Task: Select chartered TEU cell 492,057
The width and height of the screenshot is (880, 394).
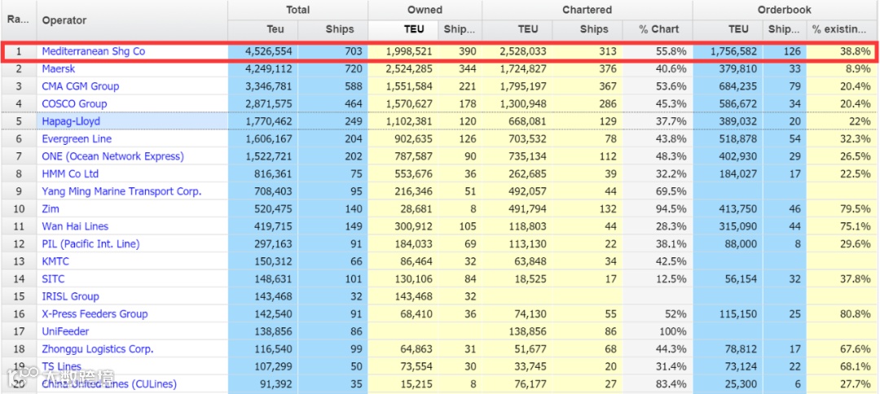Action: coord(517,191)
